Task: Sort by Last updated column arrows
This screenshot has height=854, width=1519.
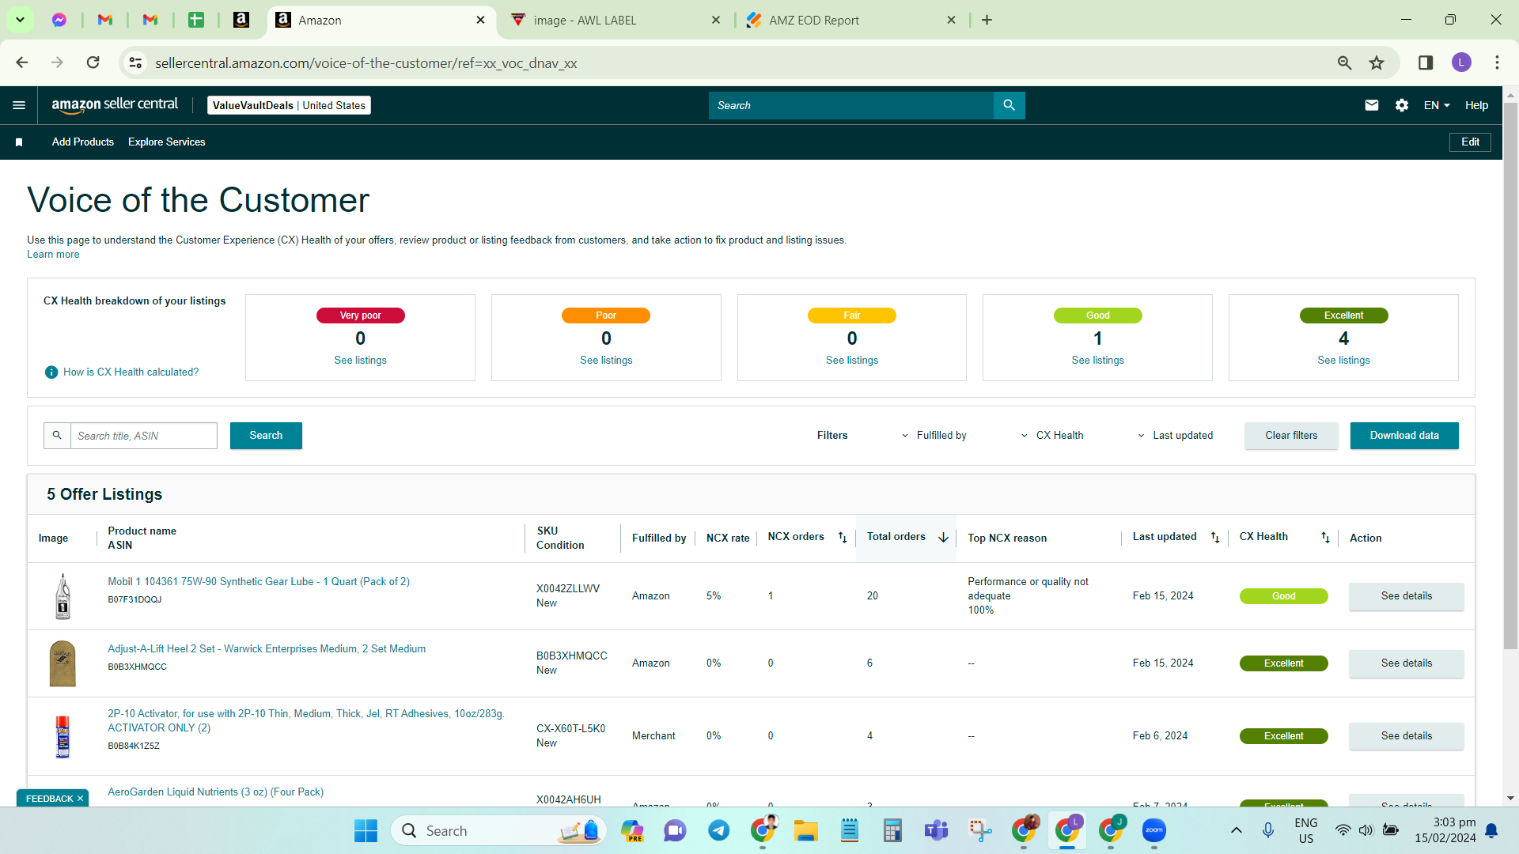Action: click(1215, 538)
